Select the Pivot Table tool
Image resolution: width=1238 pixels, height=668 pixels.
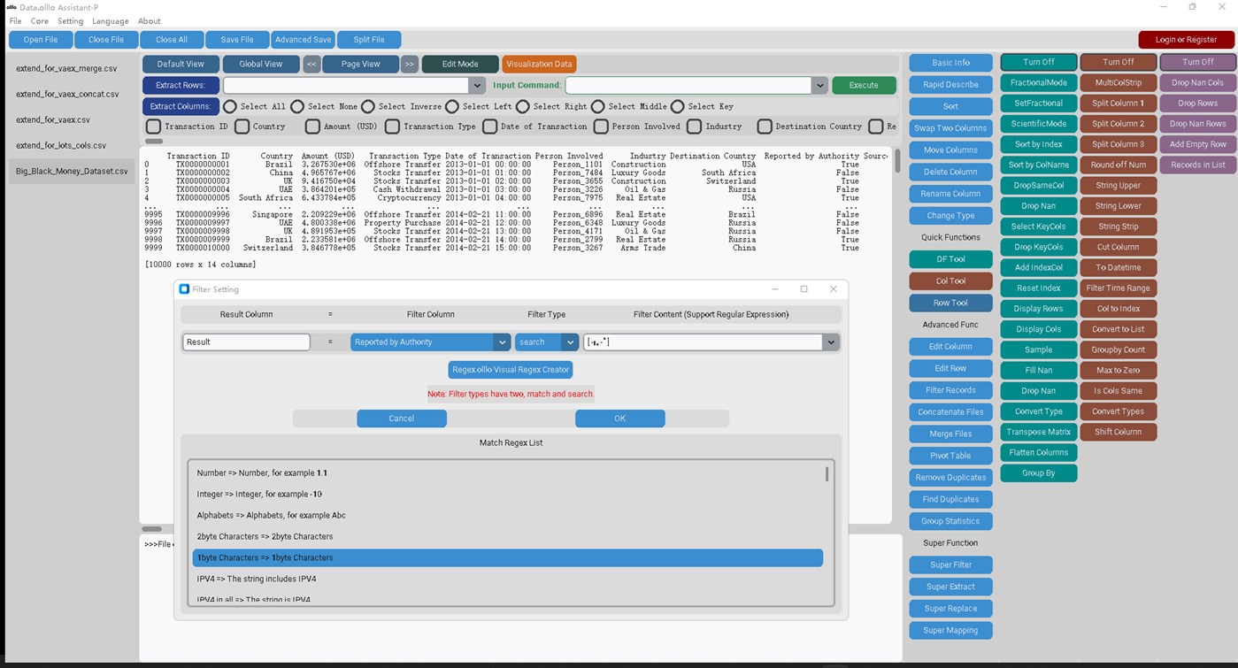[x=950, y=455]
